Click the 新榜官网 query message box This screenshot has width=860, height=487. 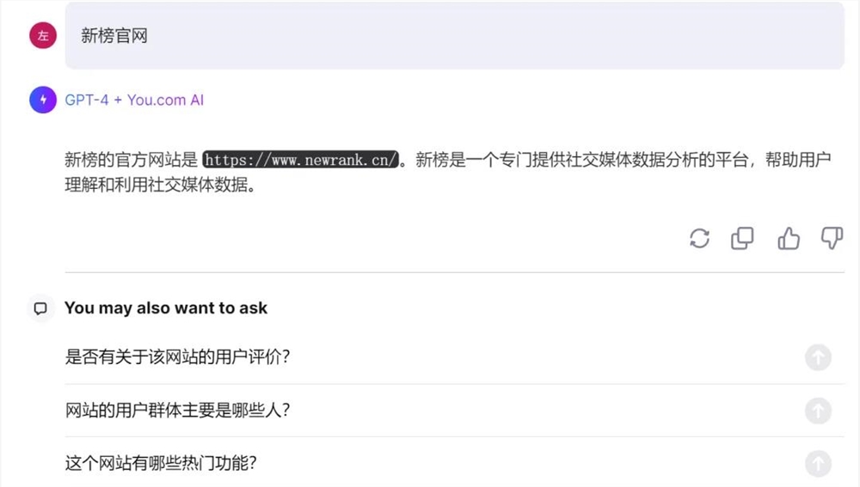pos(454,35)
